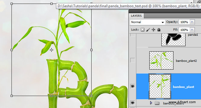
Task: Click the top-middle transform handle
Action: [51, 4]
